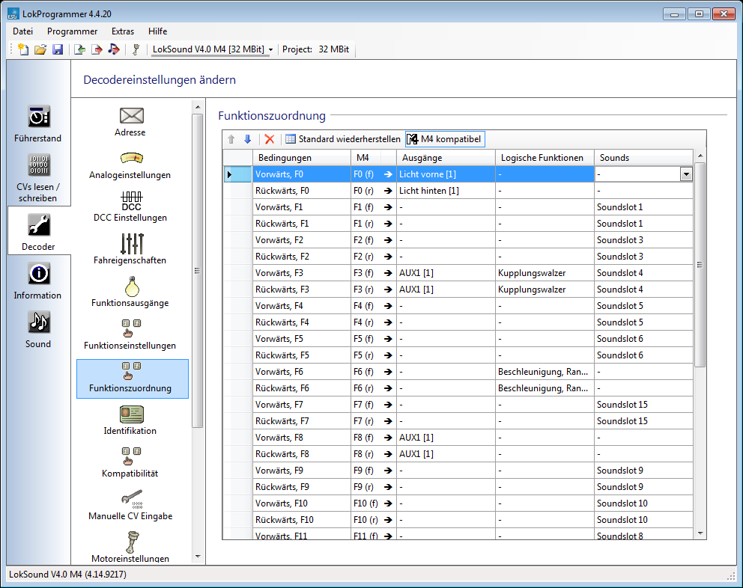This screenshot has width=743, height=588.
Task: Write decoder data red arrow icon
Action: tap(97, 49)
